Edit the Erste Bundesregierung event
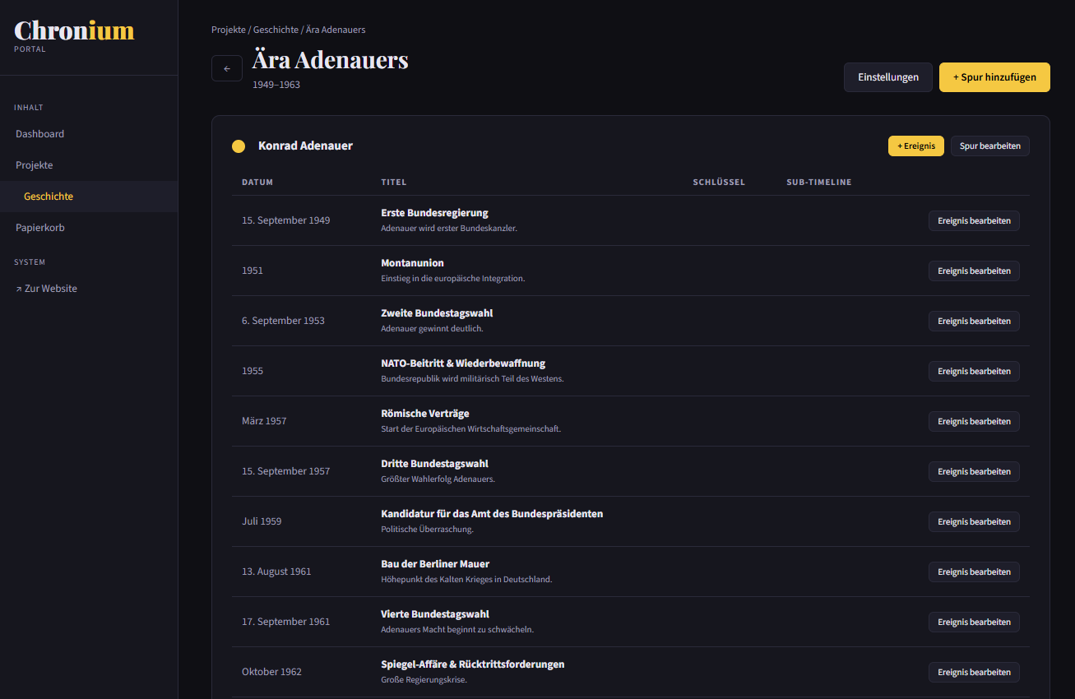The image size is (1075, 699). coord(974,221)
